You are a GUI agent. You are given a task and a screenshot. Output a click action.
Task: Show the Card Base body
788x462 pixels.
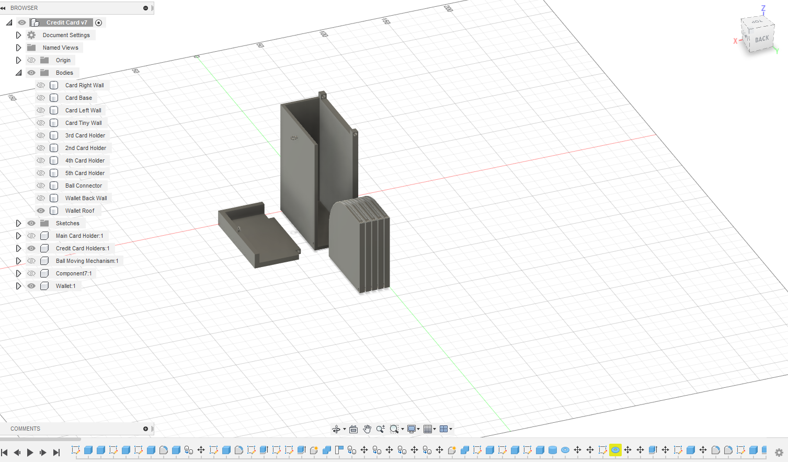(41, 98)
